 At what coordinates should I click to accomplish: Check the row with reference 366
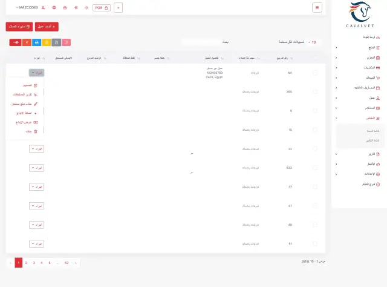point(315,91)
